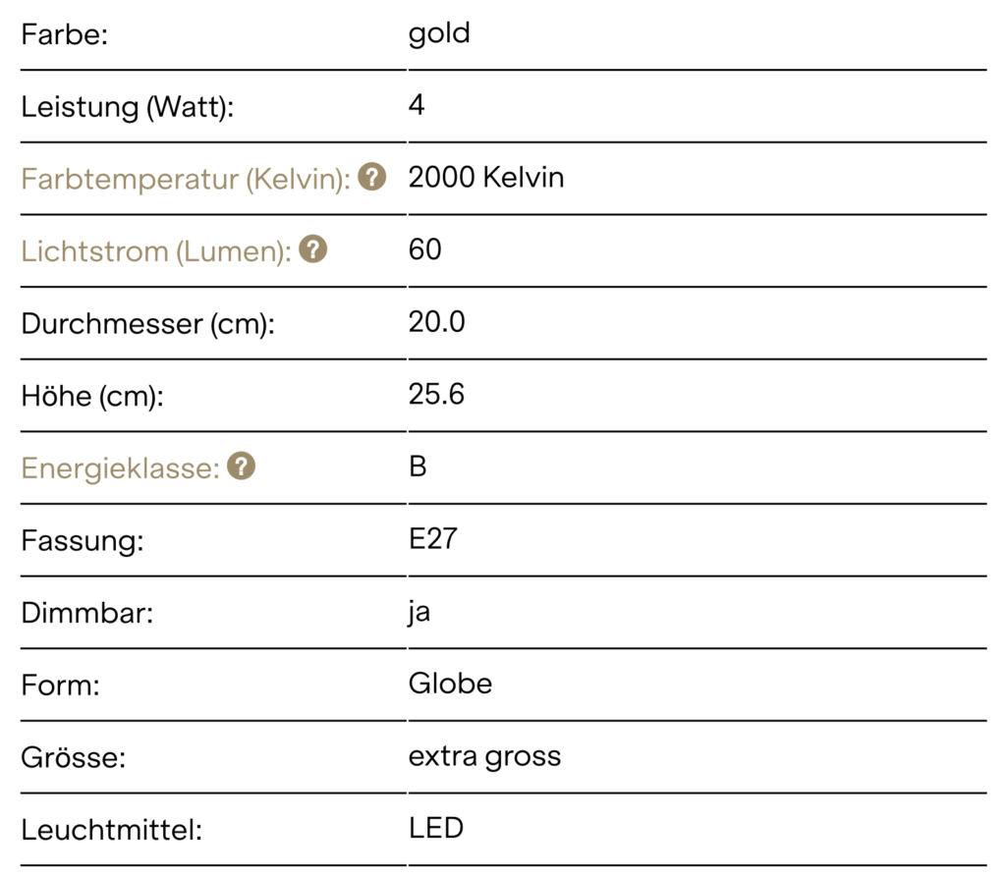Click the Dimmbar value 'ja'

tap(419, 613)
